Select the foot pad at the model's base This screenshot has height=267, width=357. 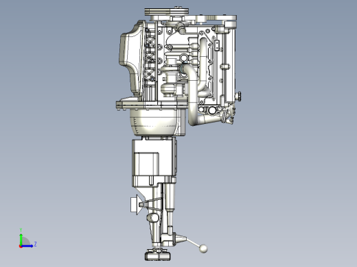[157, 255]
